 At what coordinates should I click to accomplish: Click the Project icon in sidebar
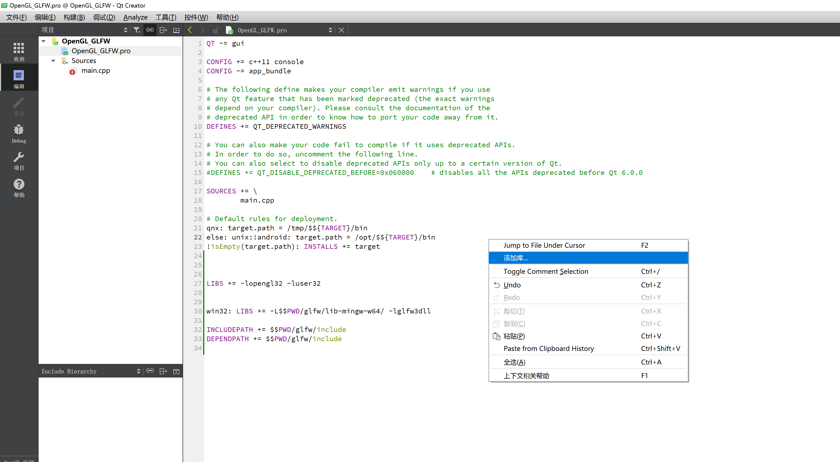(x=18, y=161)
